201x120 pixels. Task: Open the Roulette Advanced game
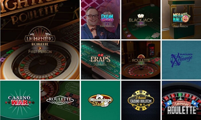tap(60, 100)
